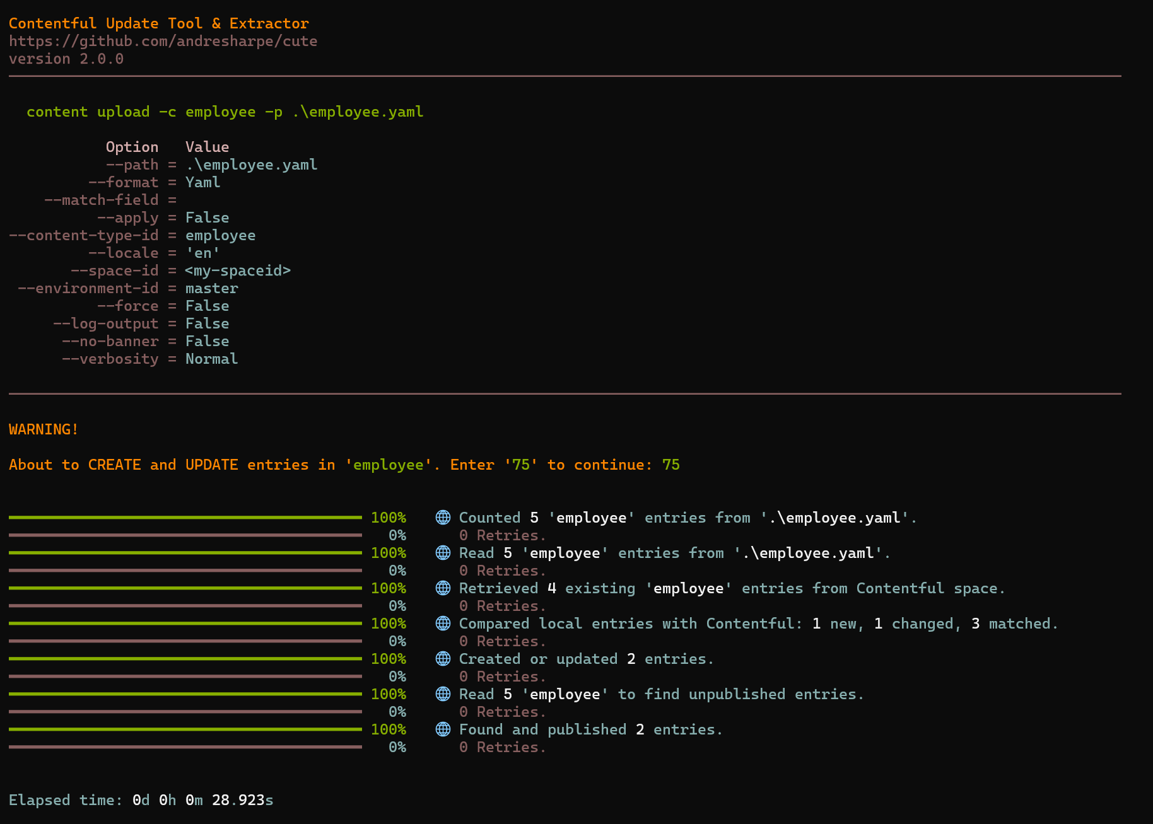Click the globe icon beside 'Counted 5'
Viewport: 1153px width, 824px height.
click(443, 518)
